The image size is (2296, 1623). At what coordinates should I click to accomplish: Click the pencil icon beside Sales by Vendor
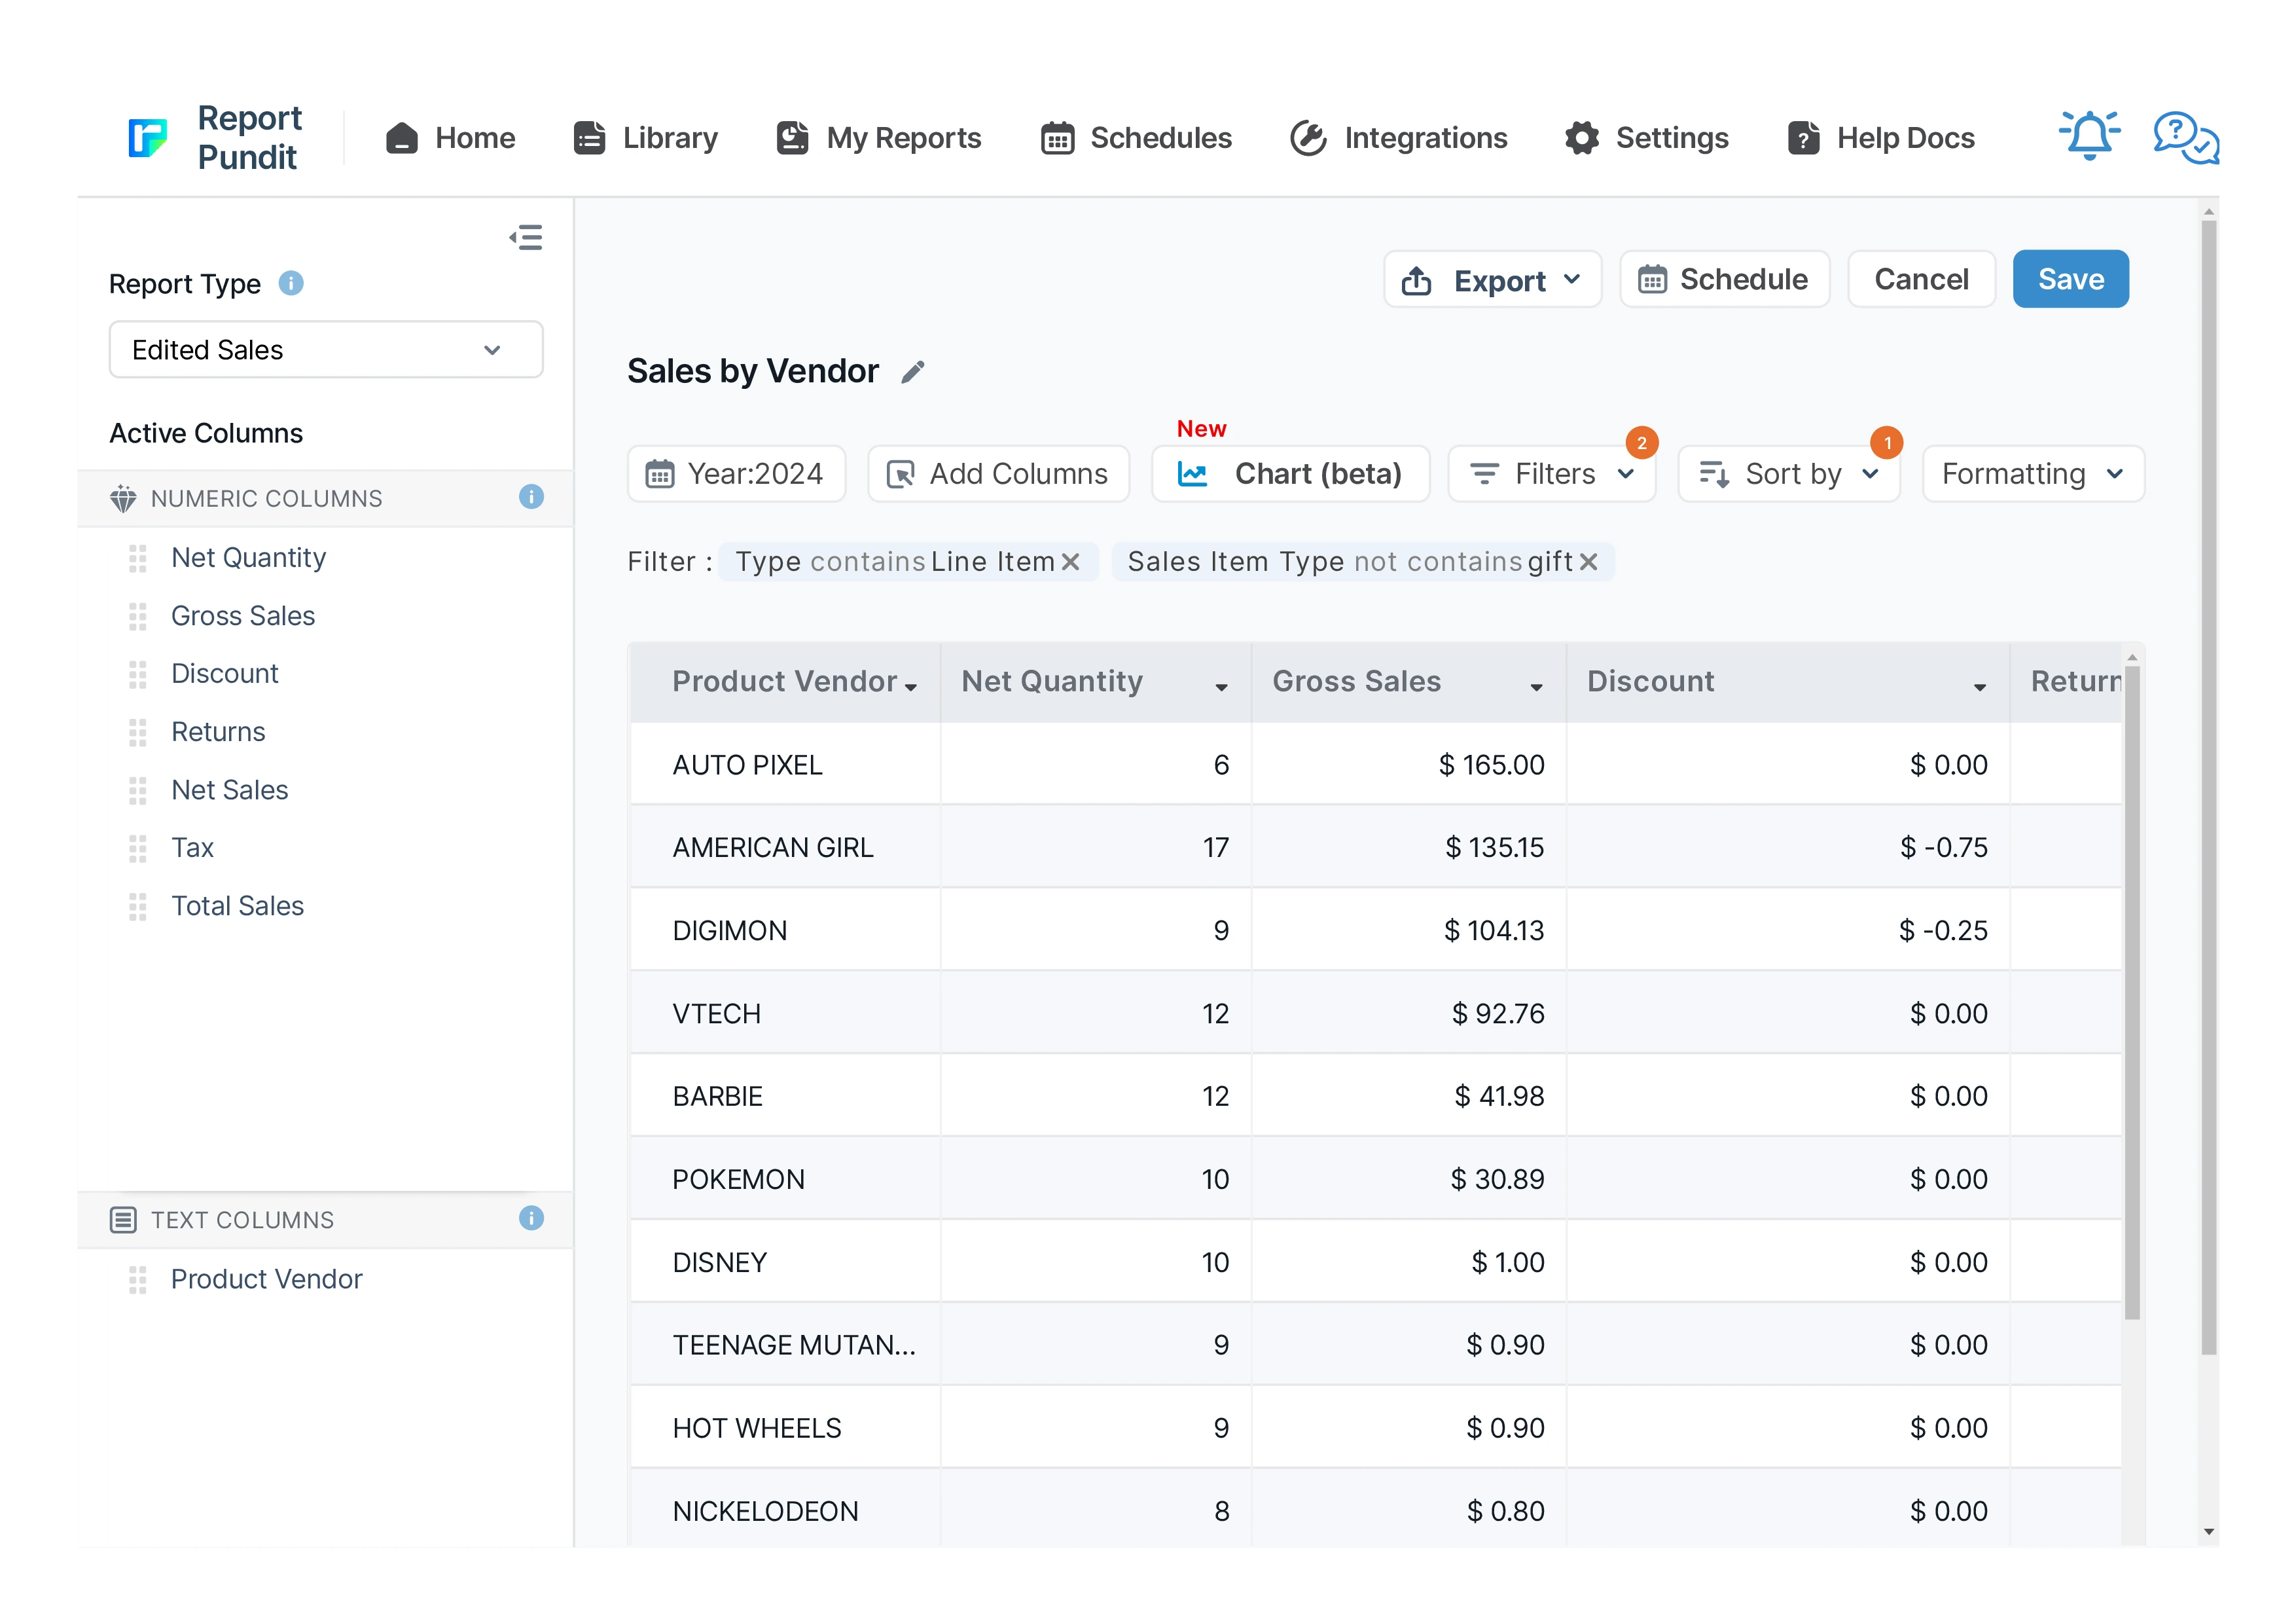pyautogui.click(x=912, y=372)
